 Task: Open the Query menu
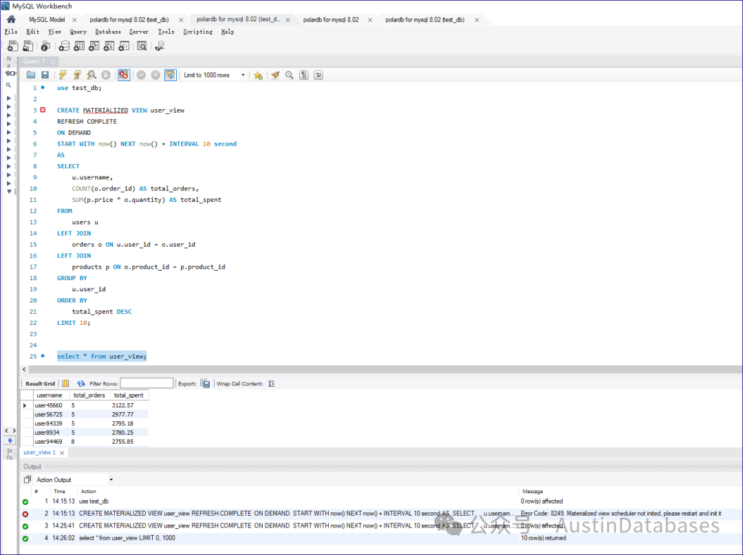78,32
